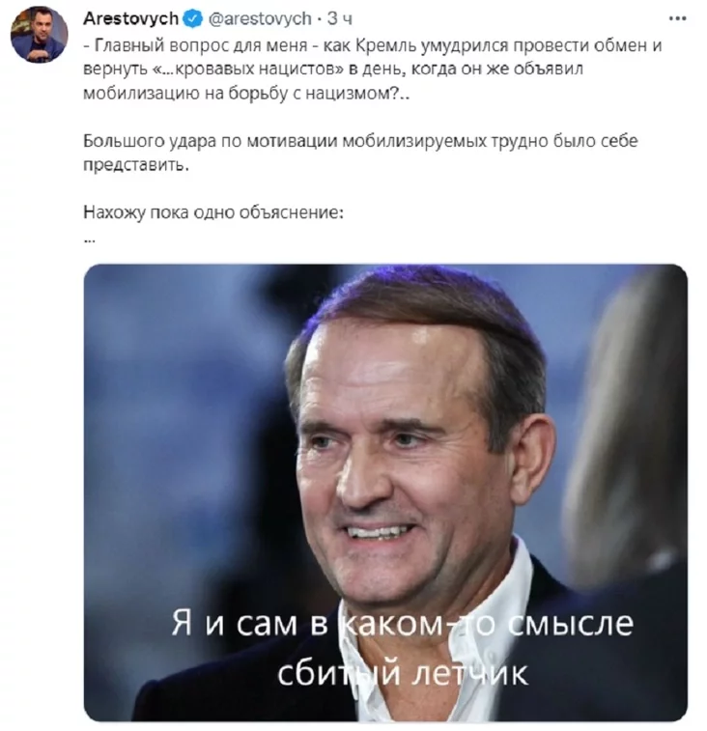
Task: Click the blue verified badge
Action: coord(193,19)
